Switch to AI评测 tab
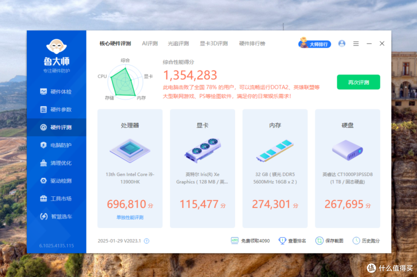 point(150,44)
